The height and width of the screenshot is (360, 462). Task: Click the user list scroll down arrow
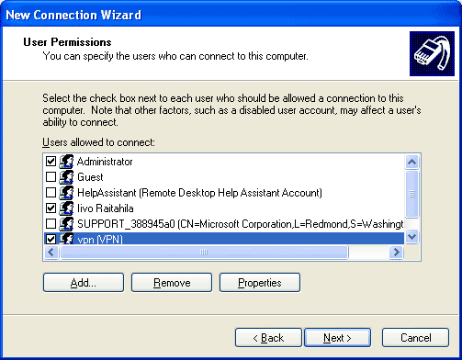point(411,237)
